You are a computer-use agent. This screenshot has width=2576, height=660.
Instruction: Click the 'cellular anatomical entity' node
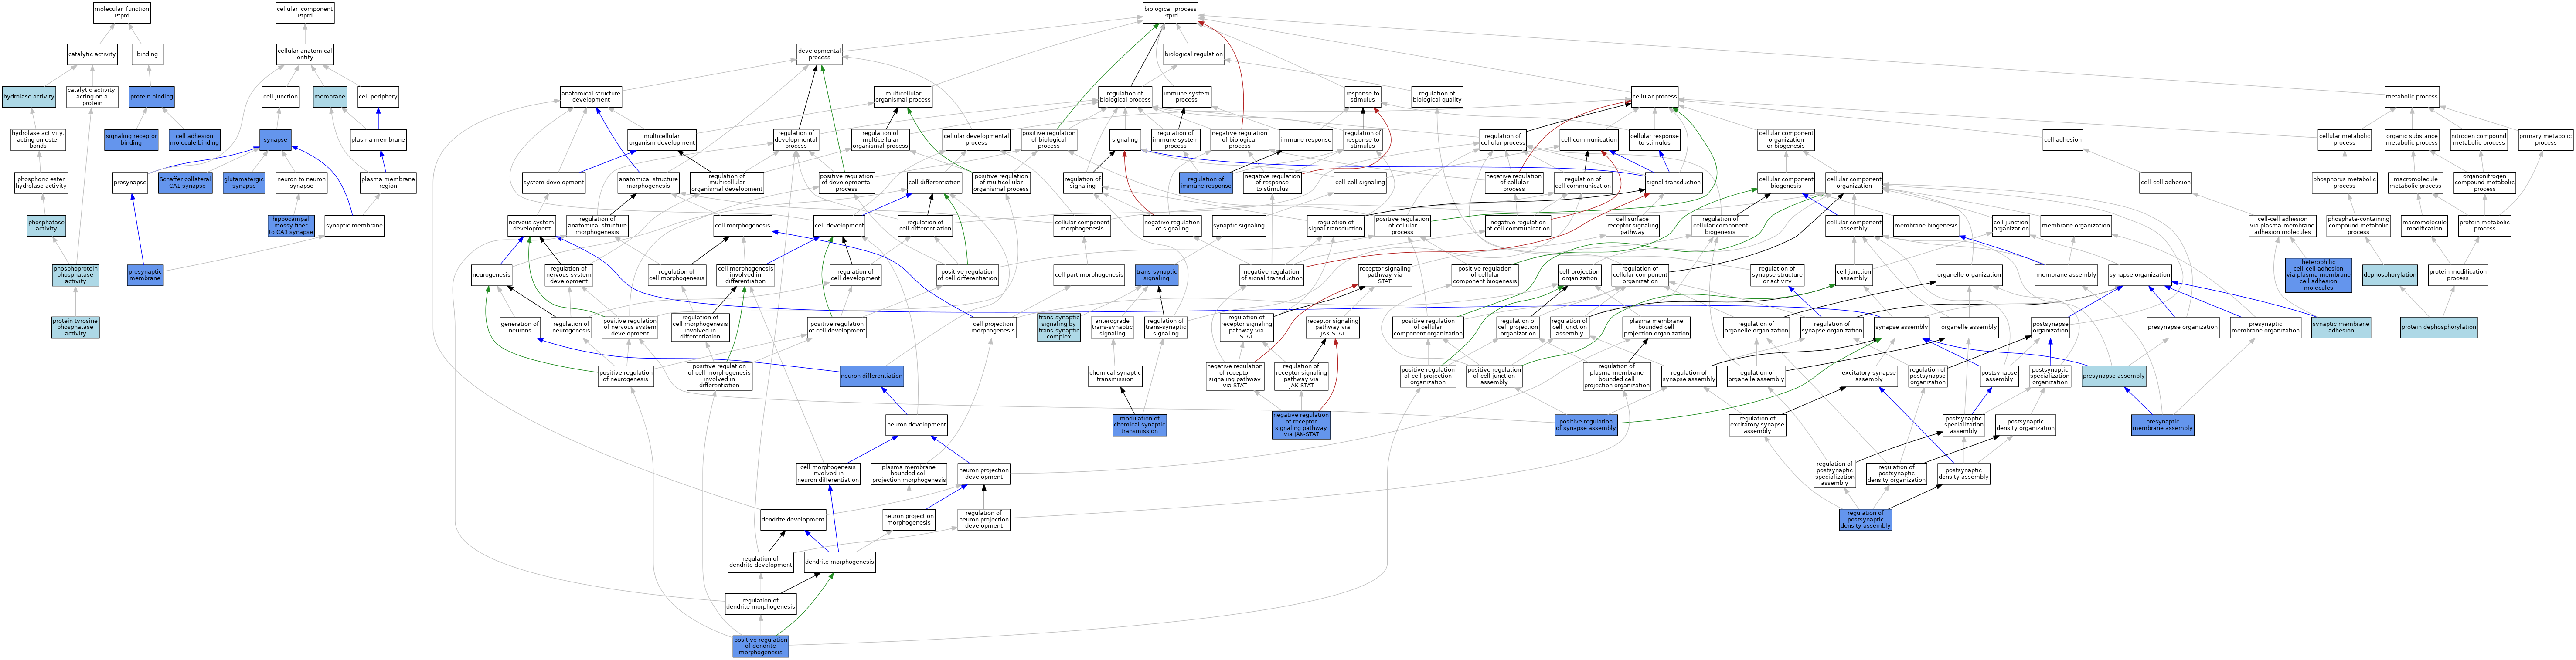point(305,54)
